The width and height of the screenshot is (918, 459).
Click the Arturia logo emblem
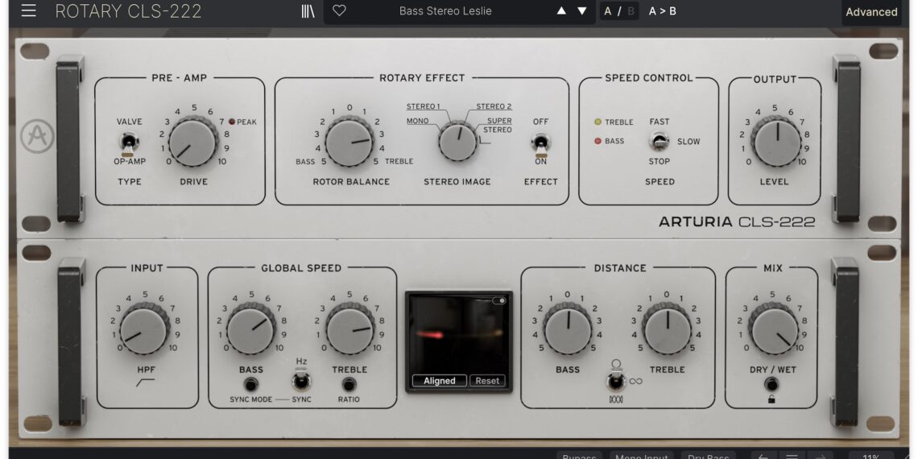[37, 136]
